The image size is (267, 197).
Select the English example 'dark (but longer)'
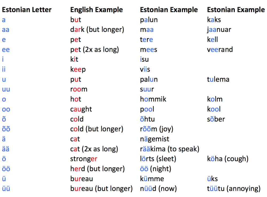tap(97, 30)
